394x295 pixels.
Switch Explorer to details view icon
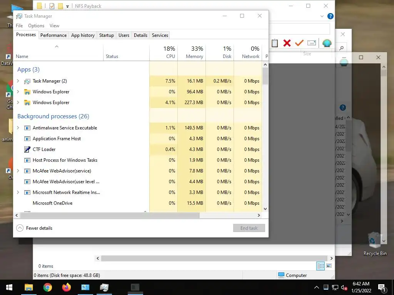coord(321,266)
